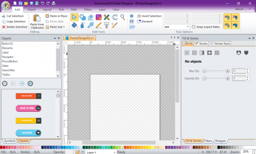Toggle the top-left yellow corner option
Screen dimensions: 256x154
[227, 18]
